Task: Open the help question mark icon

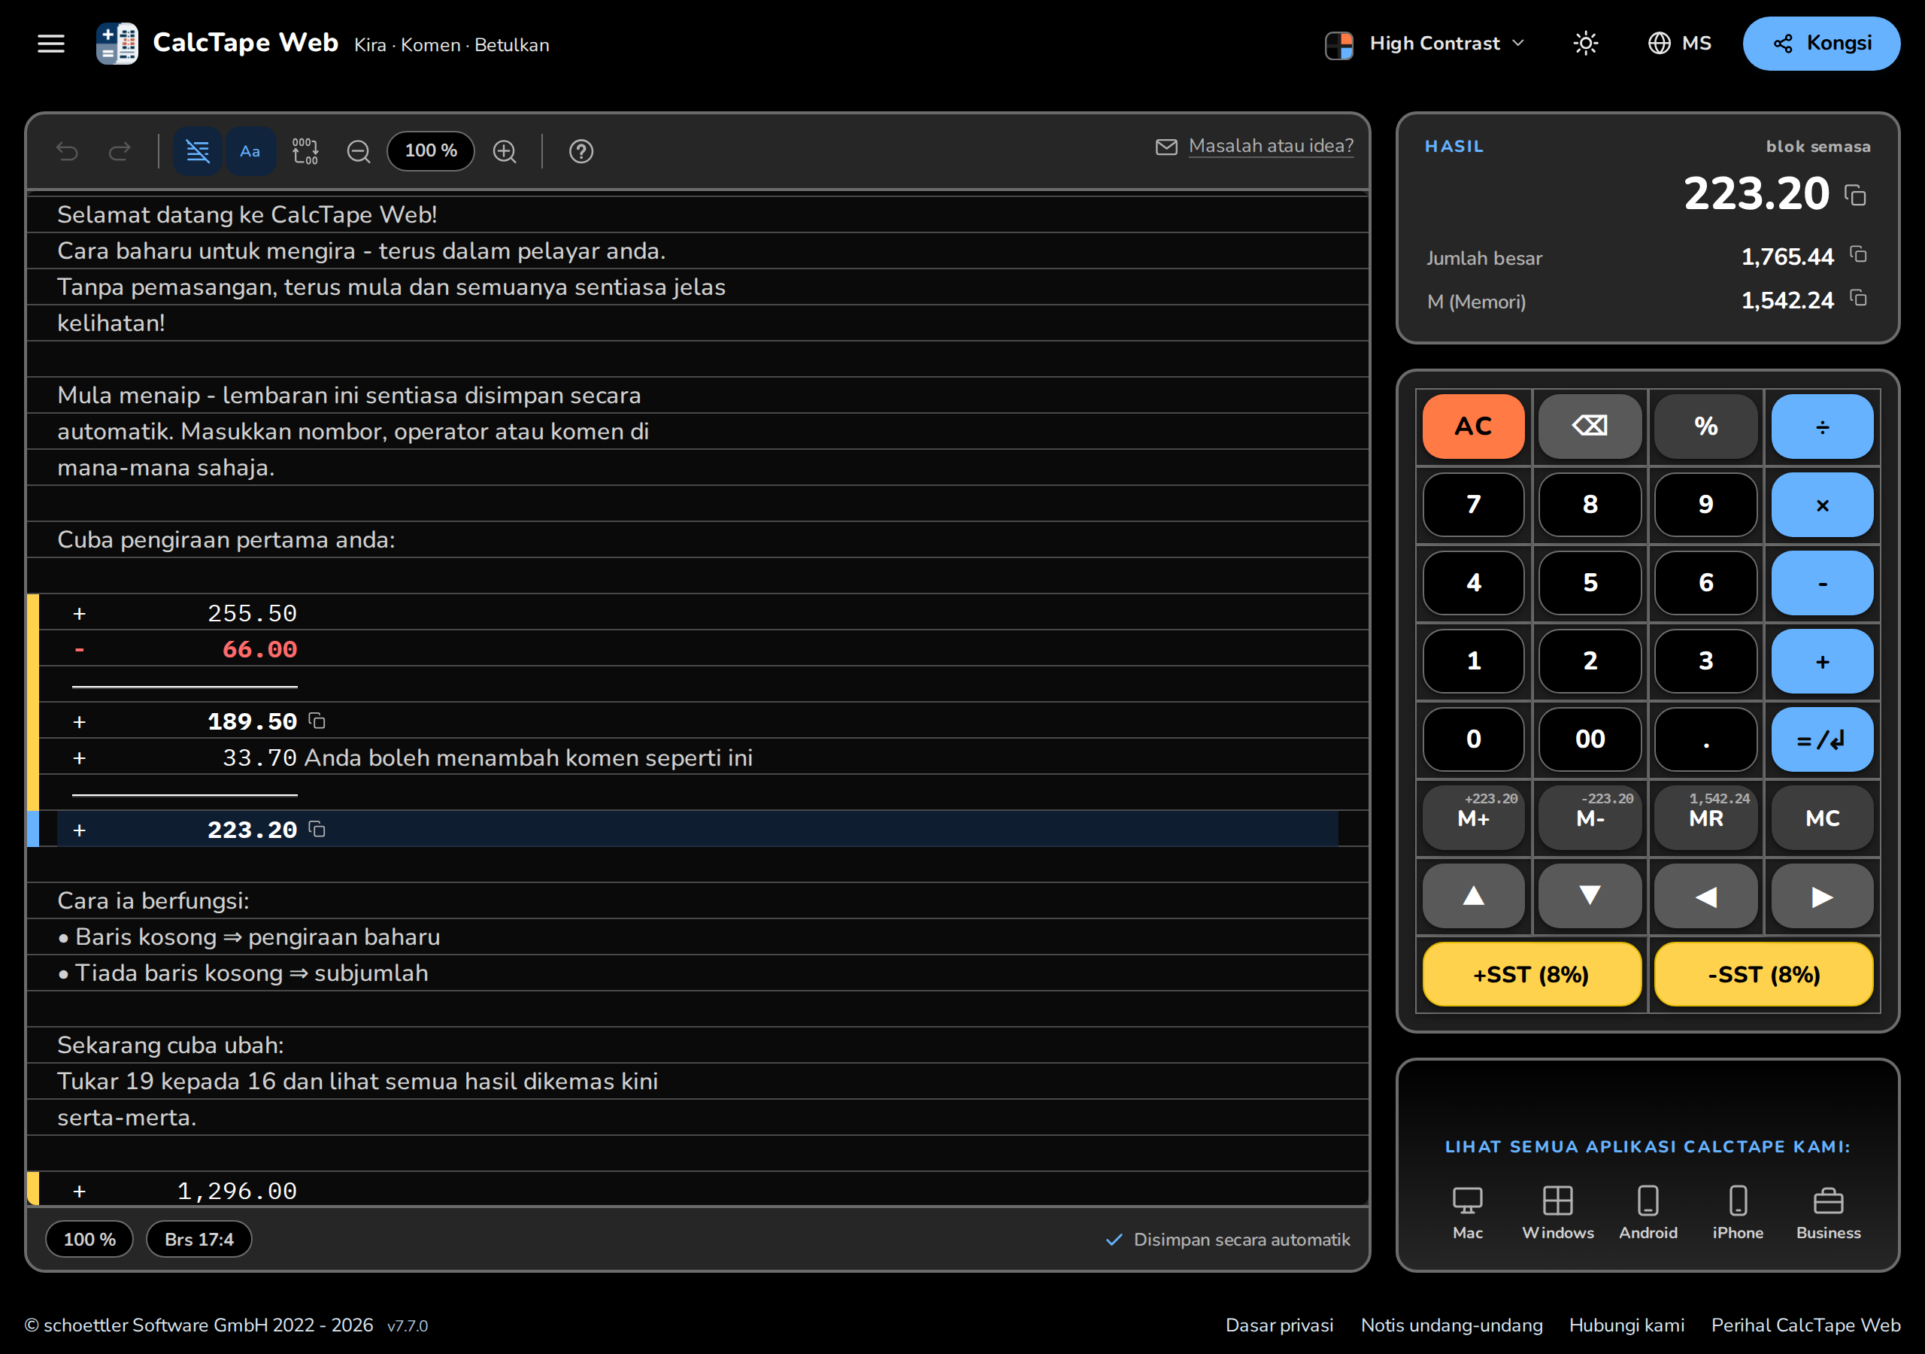Action: pos(581,151)
